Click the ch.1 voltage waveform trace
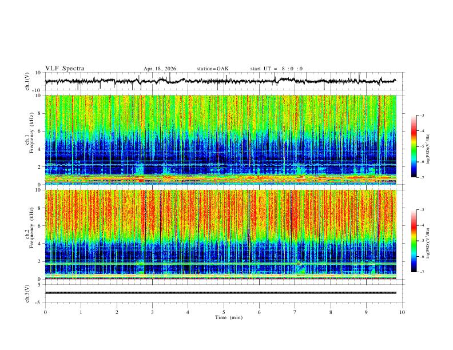Screen dimensions: 453x350 tap(220, 81)
